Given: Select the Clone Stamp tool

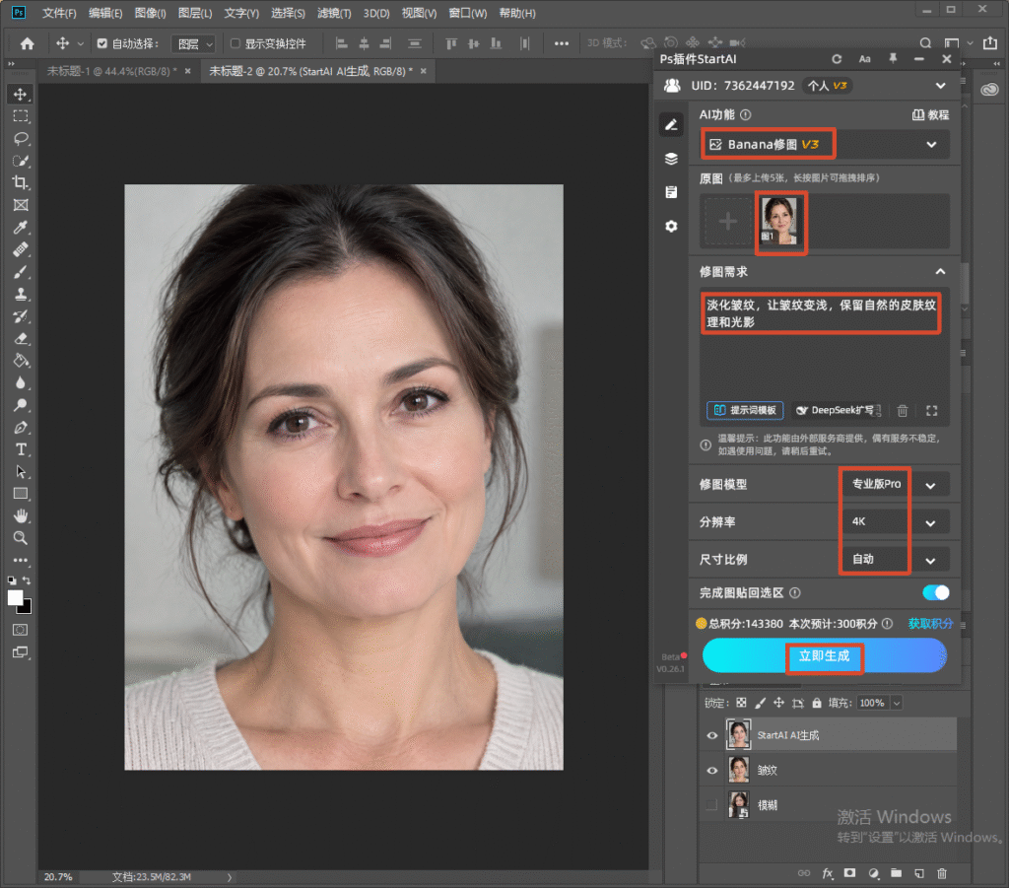Looking at the screenshot, I should [21, 294].
